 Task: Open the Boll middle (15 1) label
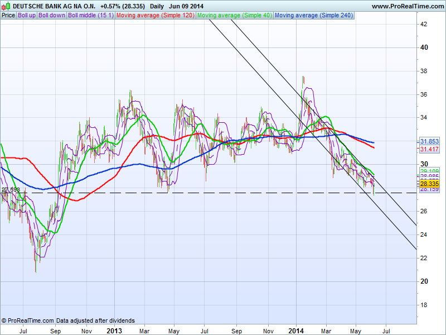tap(91, 16)
